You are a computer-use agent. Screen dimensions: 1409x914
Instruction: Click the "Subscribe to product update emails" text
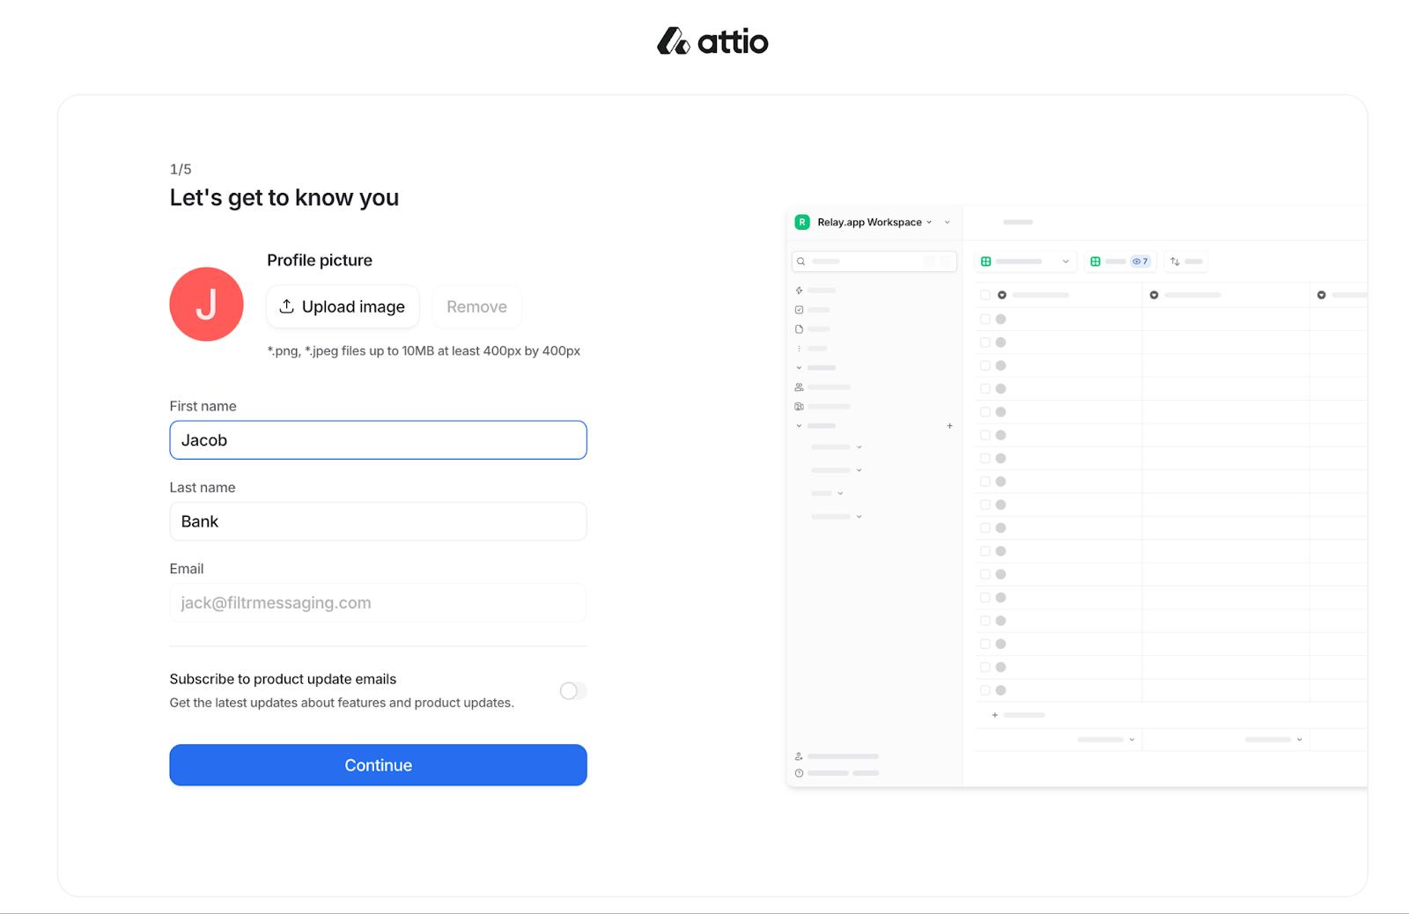coord(283,679)
